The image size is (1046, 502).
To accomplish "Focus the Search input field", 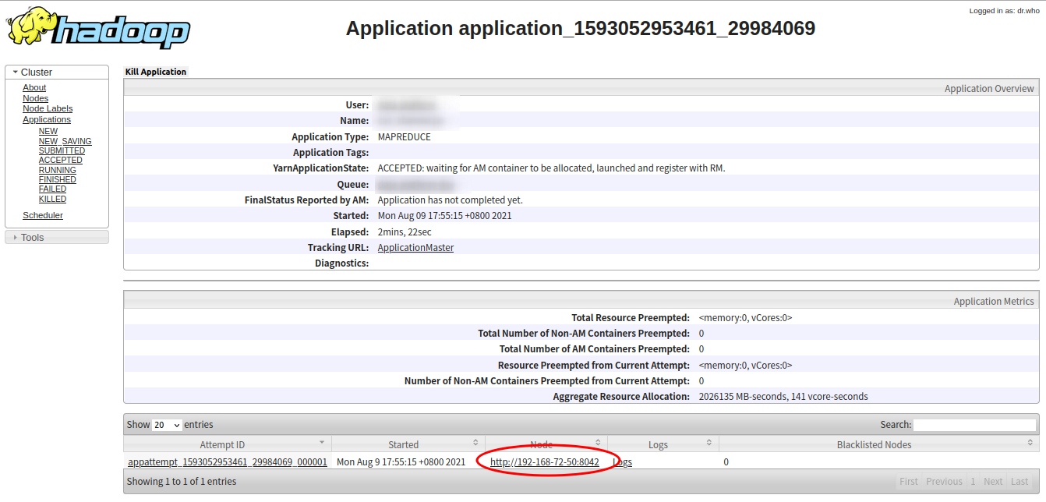I will [x=974, y=425].
